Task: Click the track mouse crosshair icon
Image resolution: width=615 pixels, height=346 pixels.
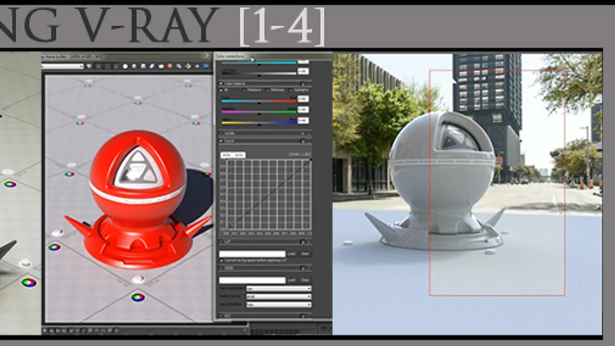Action: [188, 66]
